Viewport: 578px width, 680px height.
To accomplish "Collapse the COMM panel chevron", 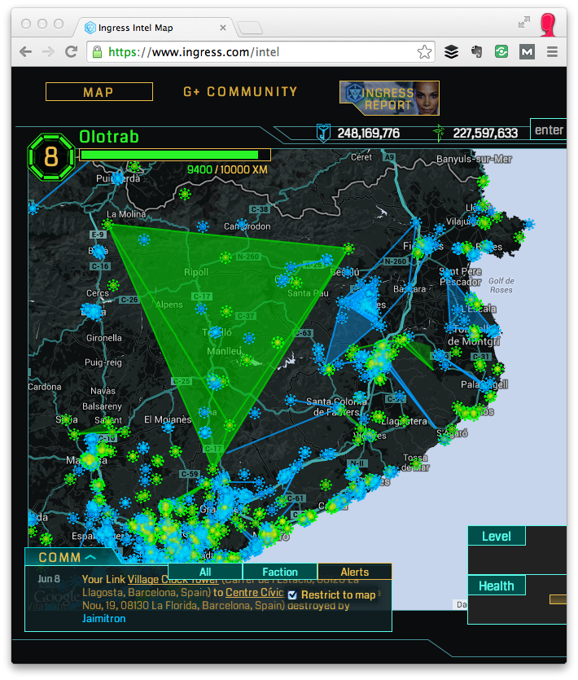I will 90,557.
